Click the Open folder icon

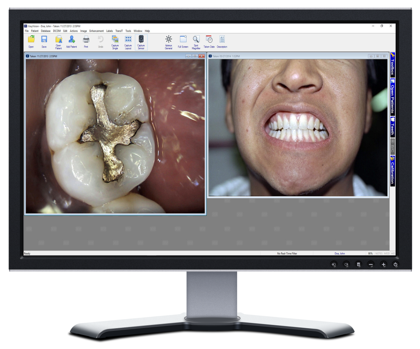tap(31, 40)
